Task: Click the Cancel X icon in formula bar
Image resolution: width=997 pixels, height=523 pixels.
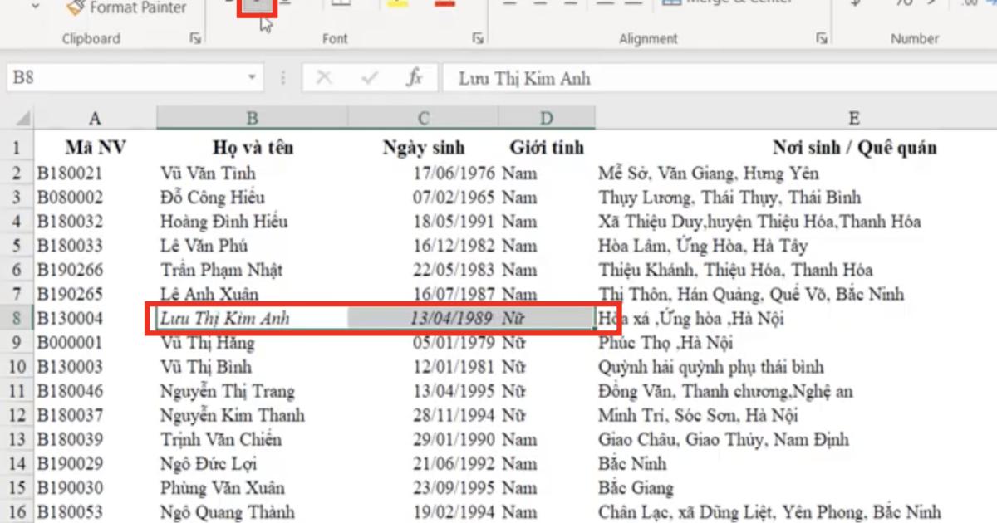Action: (324, 78)
